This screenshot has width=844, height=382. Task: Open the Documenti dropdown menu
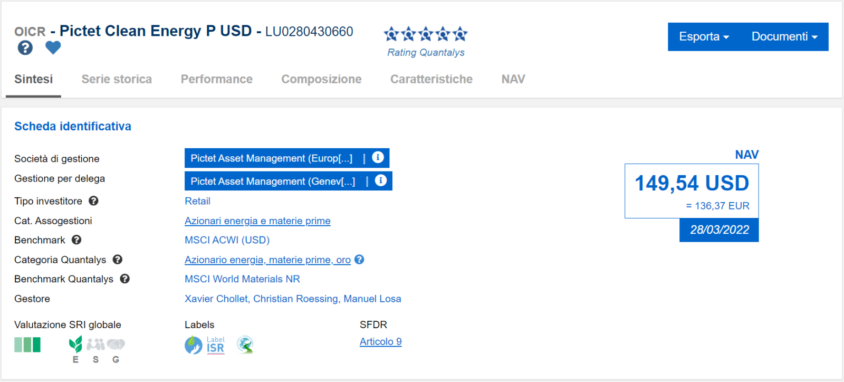click(x=784, y=37)
